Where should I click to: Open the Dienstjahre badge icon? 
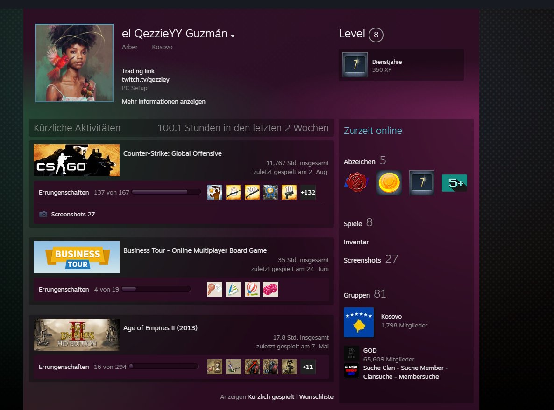(x=355, y=64)
